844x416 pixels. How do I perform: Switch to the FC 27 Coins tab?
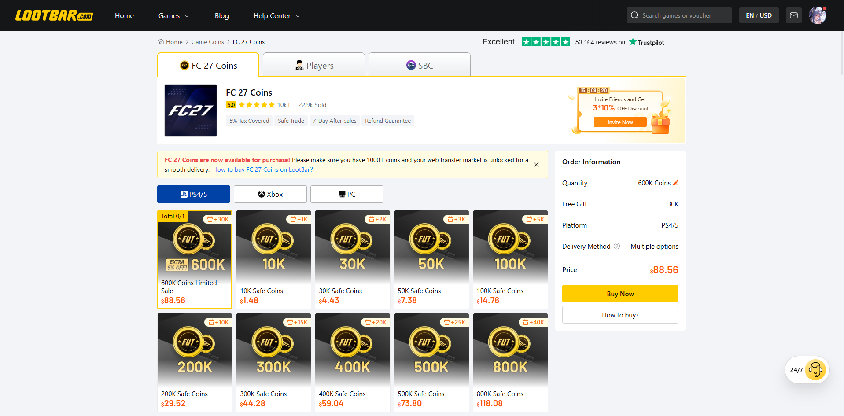208,65
